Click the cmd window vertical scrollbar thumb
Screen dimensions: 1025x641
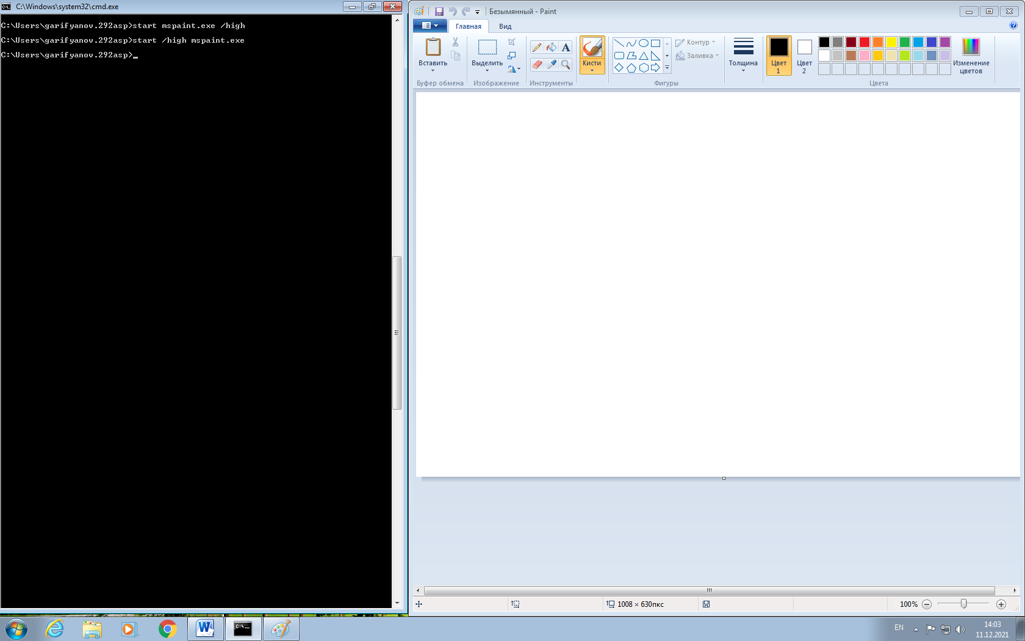tap(397, 333)
